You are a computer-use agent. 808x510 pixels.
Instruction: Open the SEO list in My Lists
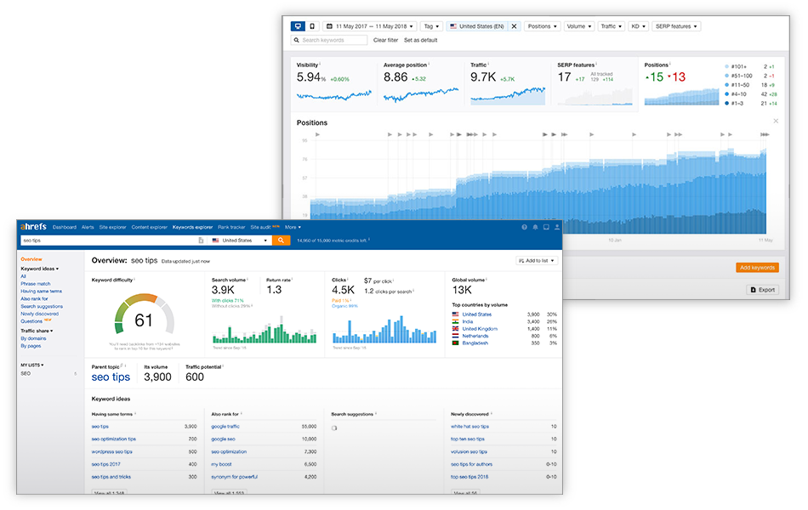tap(26, 373)
